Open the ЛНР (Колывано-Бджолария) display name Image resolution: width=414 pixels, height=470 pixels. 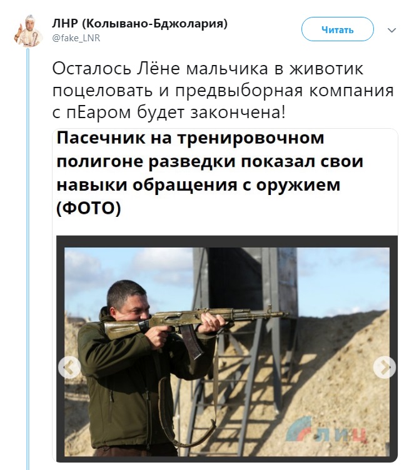click(x=140, y=23)
